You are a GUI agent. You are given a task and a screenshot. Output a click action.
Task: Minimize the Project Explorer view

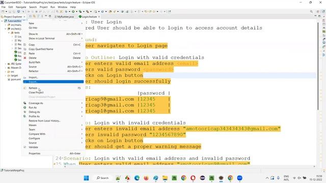[x=46, y=16]
